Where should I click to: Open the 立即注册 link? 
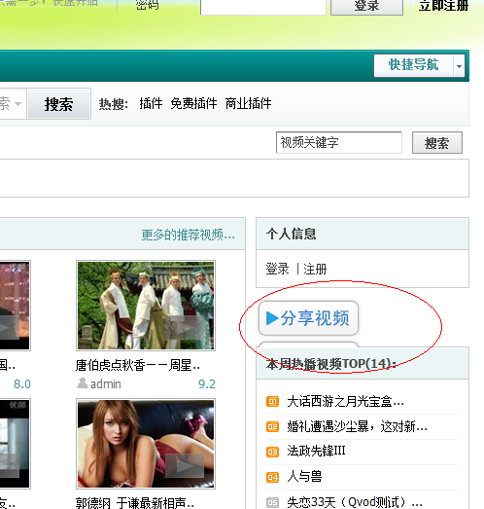click(443, 6)
